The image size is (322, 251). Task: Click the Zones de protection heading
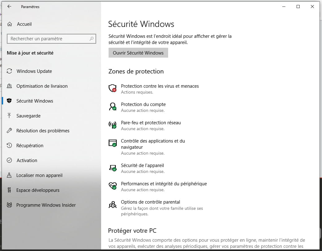(136, 71)
